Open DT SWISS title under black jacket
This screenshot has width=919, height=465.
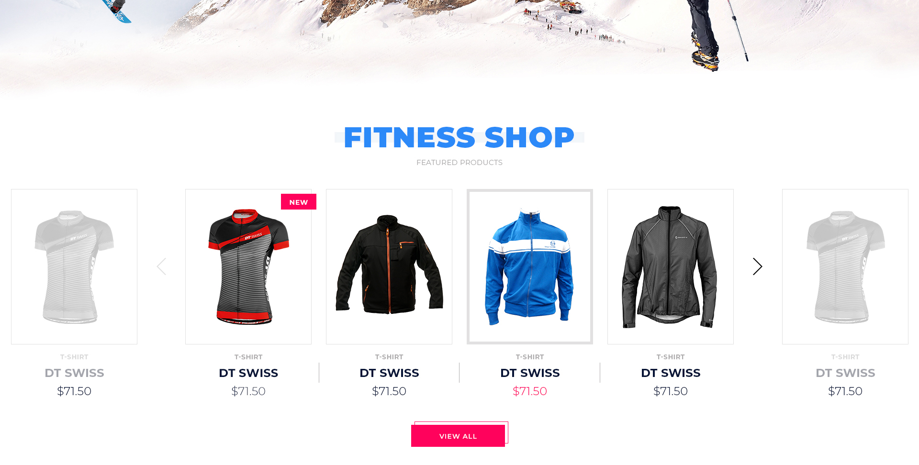(x=389, y=373)
